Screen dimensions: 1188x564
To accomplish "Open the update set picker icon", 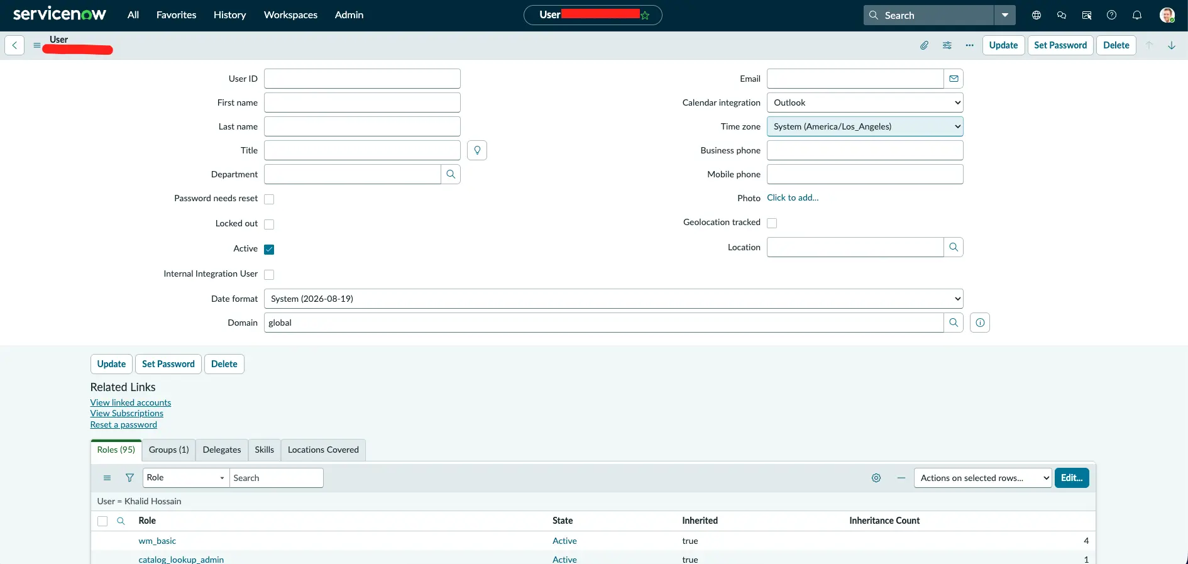I will 1087,15.
